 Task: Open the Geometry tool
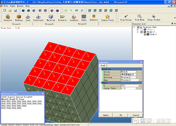[8, 18]
